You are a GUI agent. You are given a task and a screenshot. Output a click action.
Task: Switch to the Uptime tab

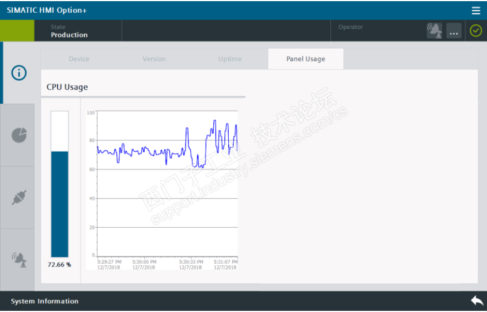pyautogui.click(x=230, y=59)
